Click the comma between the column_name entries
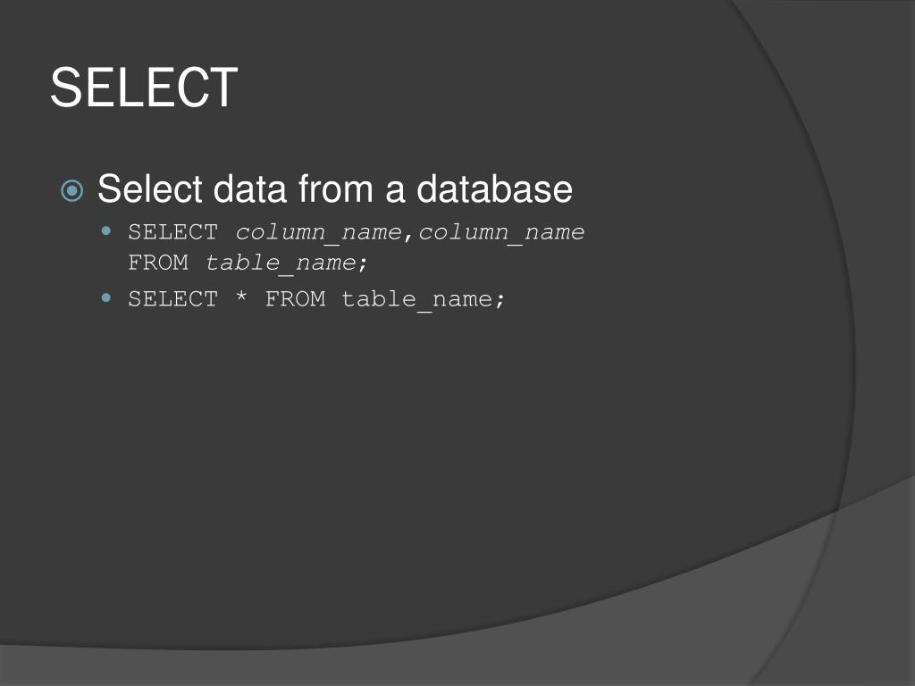Viewport: 915px width, 686px height. (x=409, y=237)
